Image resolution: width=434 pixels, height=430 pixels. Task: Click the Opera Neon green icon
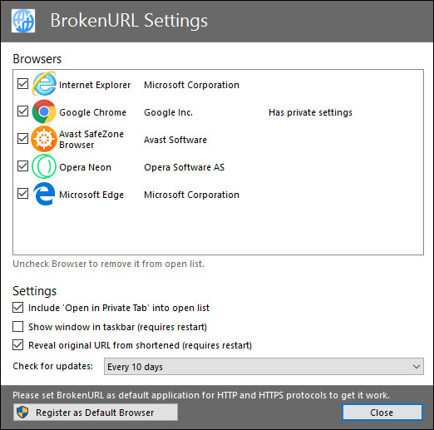[x=44, y=166]
